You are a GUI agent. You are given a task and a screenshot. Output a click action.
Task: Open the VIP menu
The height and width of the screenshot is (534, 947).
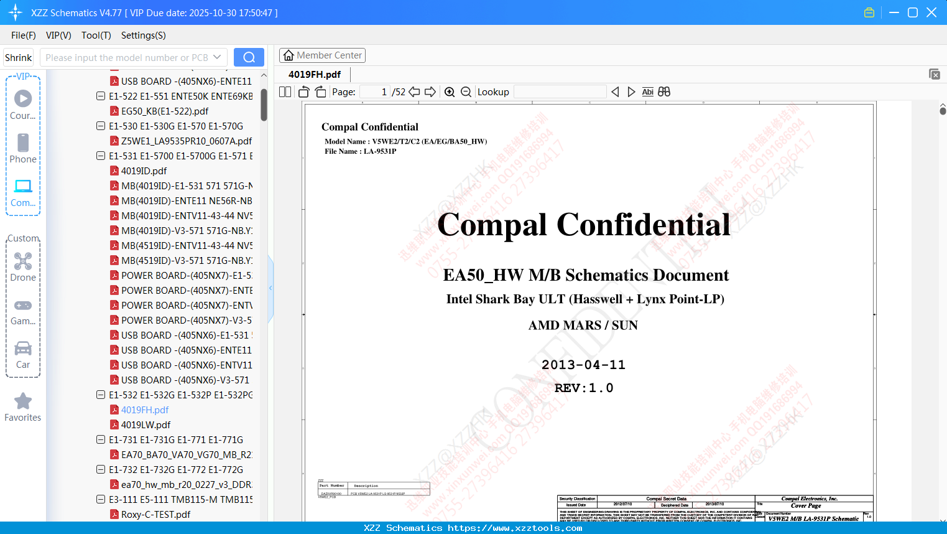point(58,35)
